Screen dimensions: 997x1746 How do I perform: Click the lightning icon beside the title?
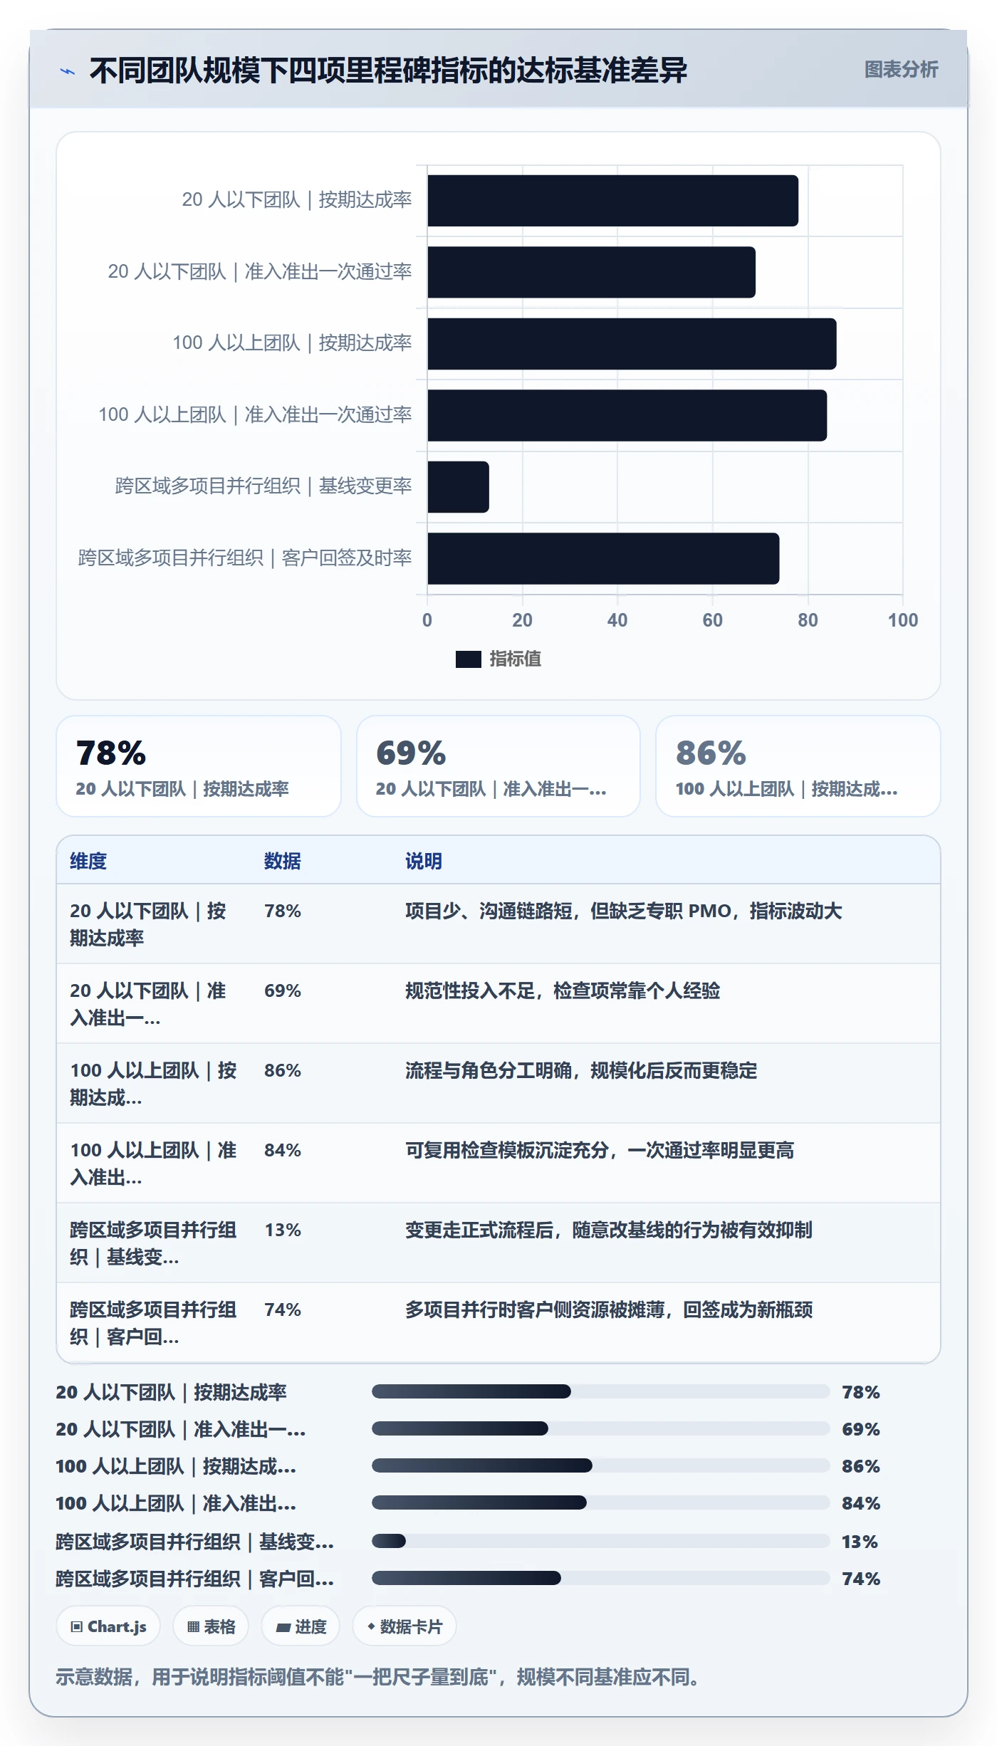click(x=67, y=71)
